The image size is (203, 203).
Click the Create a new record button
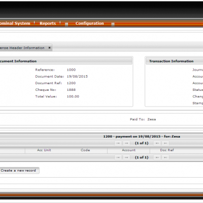[x=19, y=171]
